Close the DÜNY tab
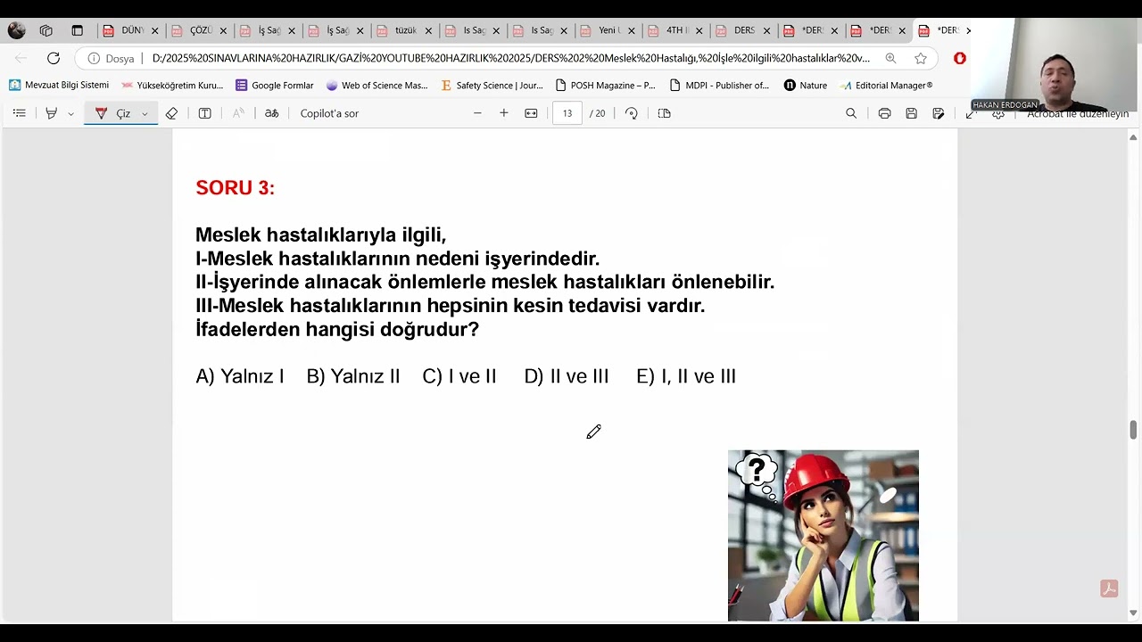This screenshot has width=1142, height=642. coord(154,30)
